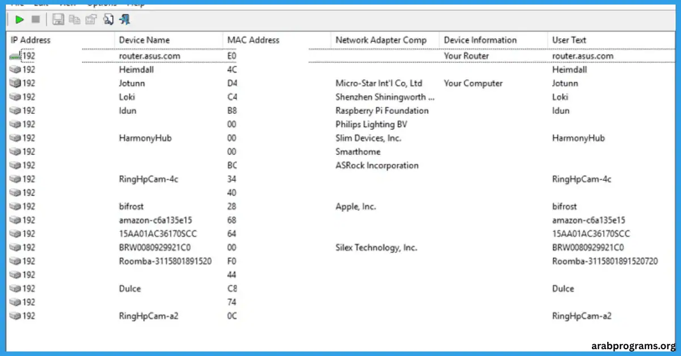Click device icon in BRW0080929921C0 row
Viewport: 681px width, 356px height.
coord(15,247)
